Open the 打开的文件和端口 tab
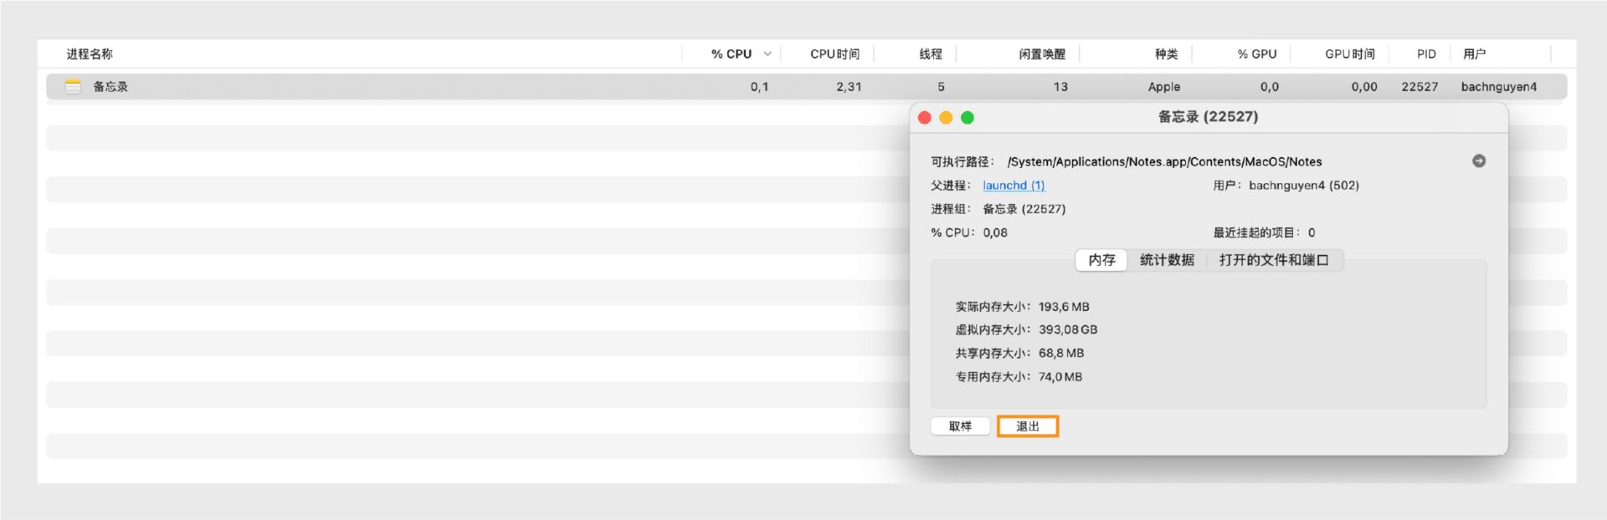Image resolution: width=1607 pixels, height=520 pixels. (x=1273, y=260)
